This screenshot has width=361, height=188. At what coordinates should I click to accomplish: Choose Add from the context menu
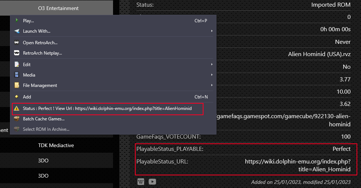click(x=113, y=97)
